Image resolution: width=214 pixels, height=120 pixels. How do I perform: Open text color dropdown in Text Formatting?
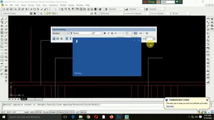[129, 33]
